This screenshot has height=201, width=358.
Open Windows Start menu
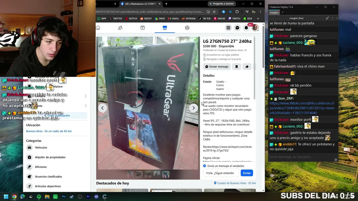[6, 197]
